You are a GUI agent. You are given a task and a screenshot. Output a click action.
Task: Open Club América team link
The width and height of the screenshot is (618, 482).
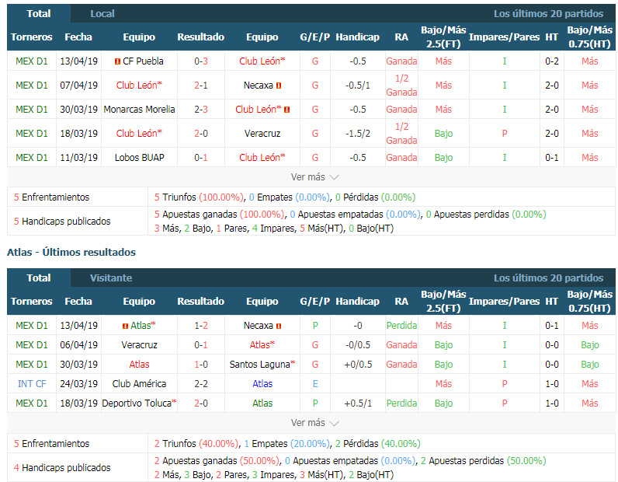tap(139, 384)
